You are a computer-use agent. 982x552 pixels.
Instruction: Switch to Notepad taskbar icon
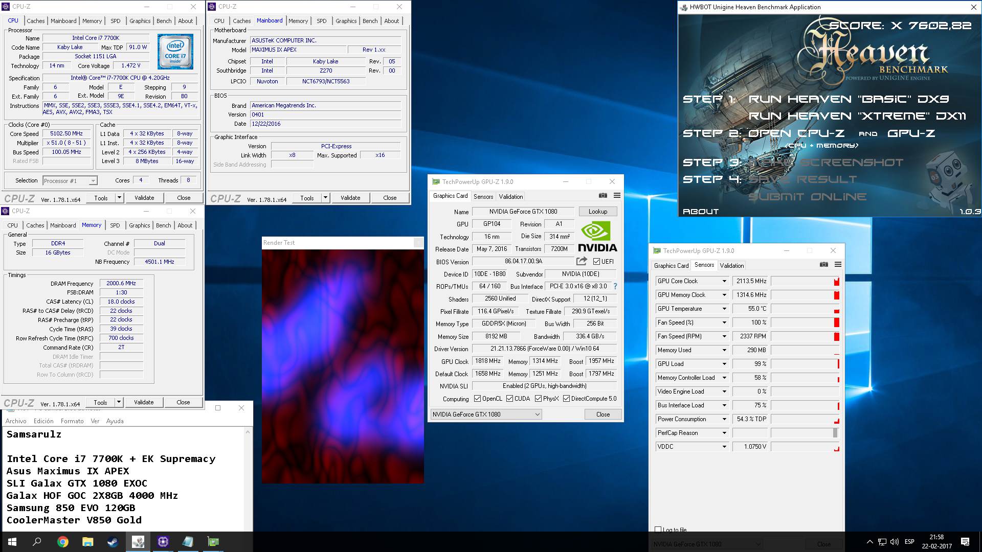[188, 542]
